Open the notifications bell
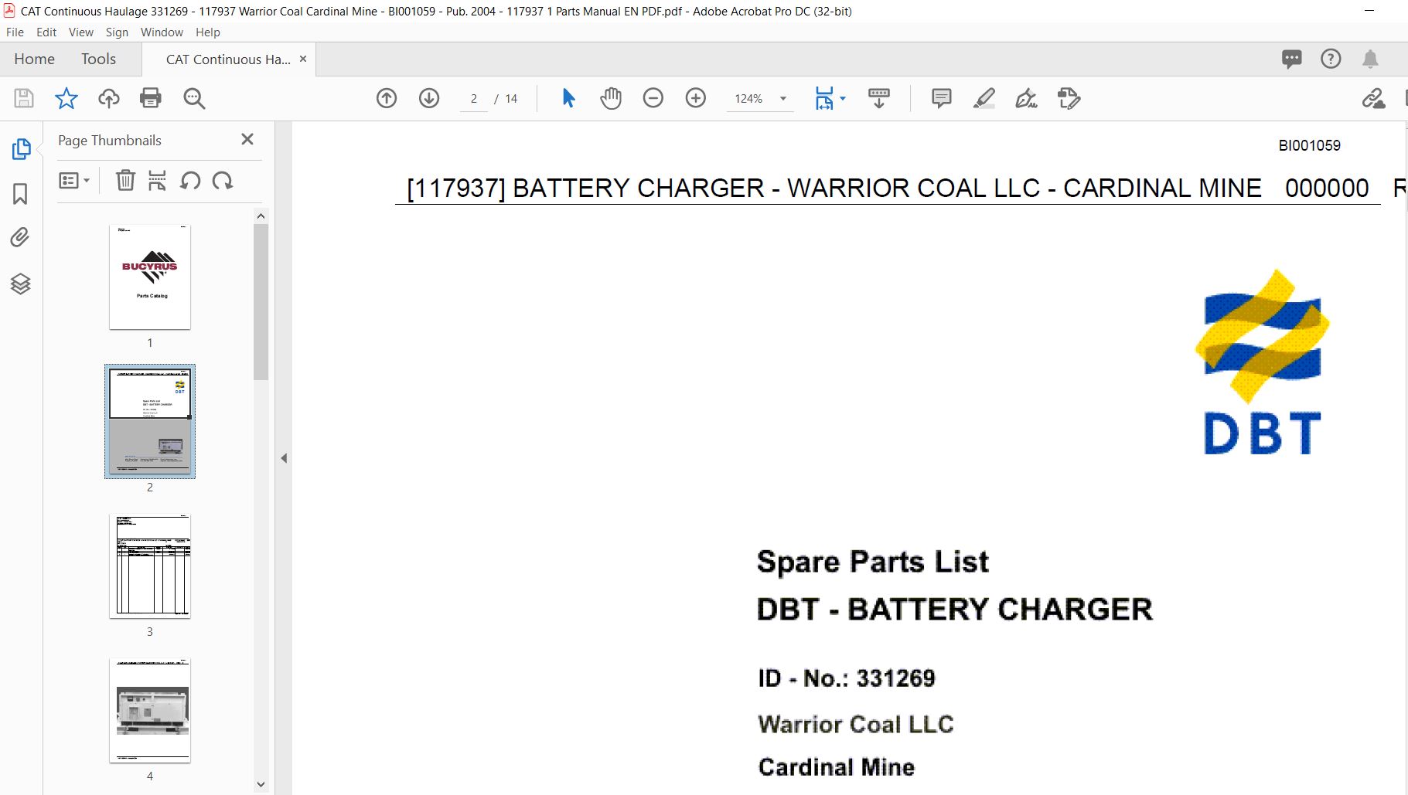The height and width of the screenshot is (795, 1408). tap(1370, 59)
